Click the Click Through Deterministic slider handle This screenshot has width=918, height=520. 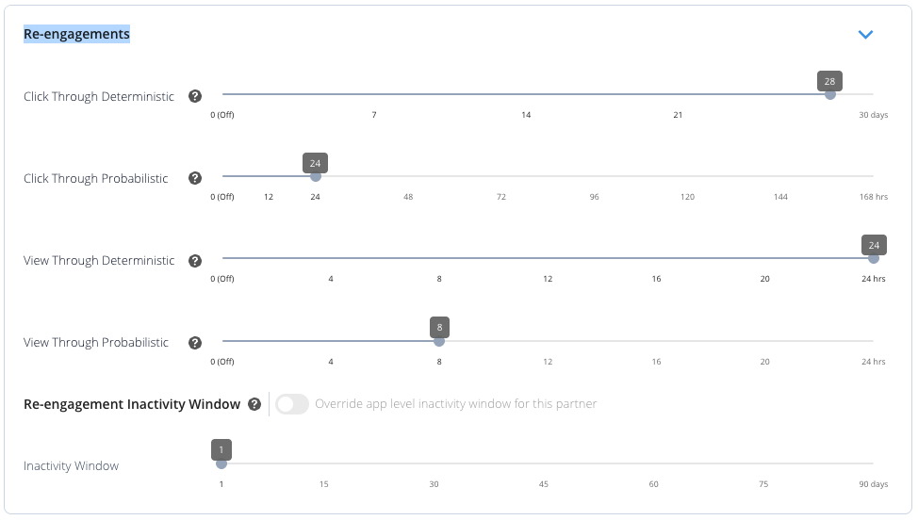click(x=829, y=94)
